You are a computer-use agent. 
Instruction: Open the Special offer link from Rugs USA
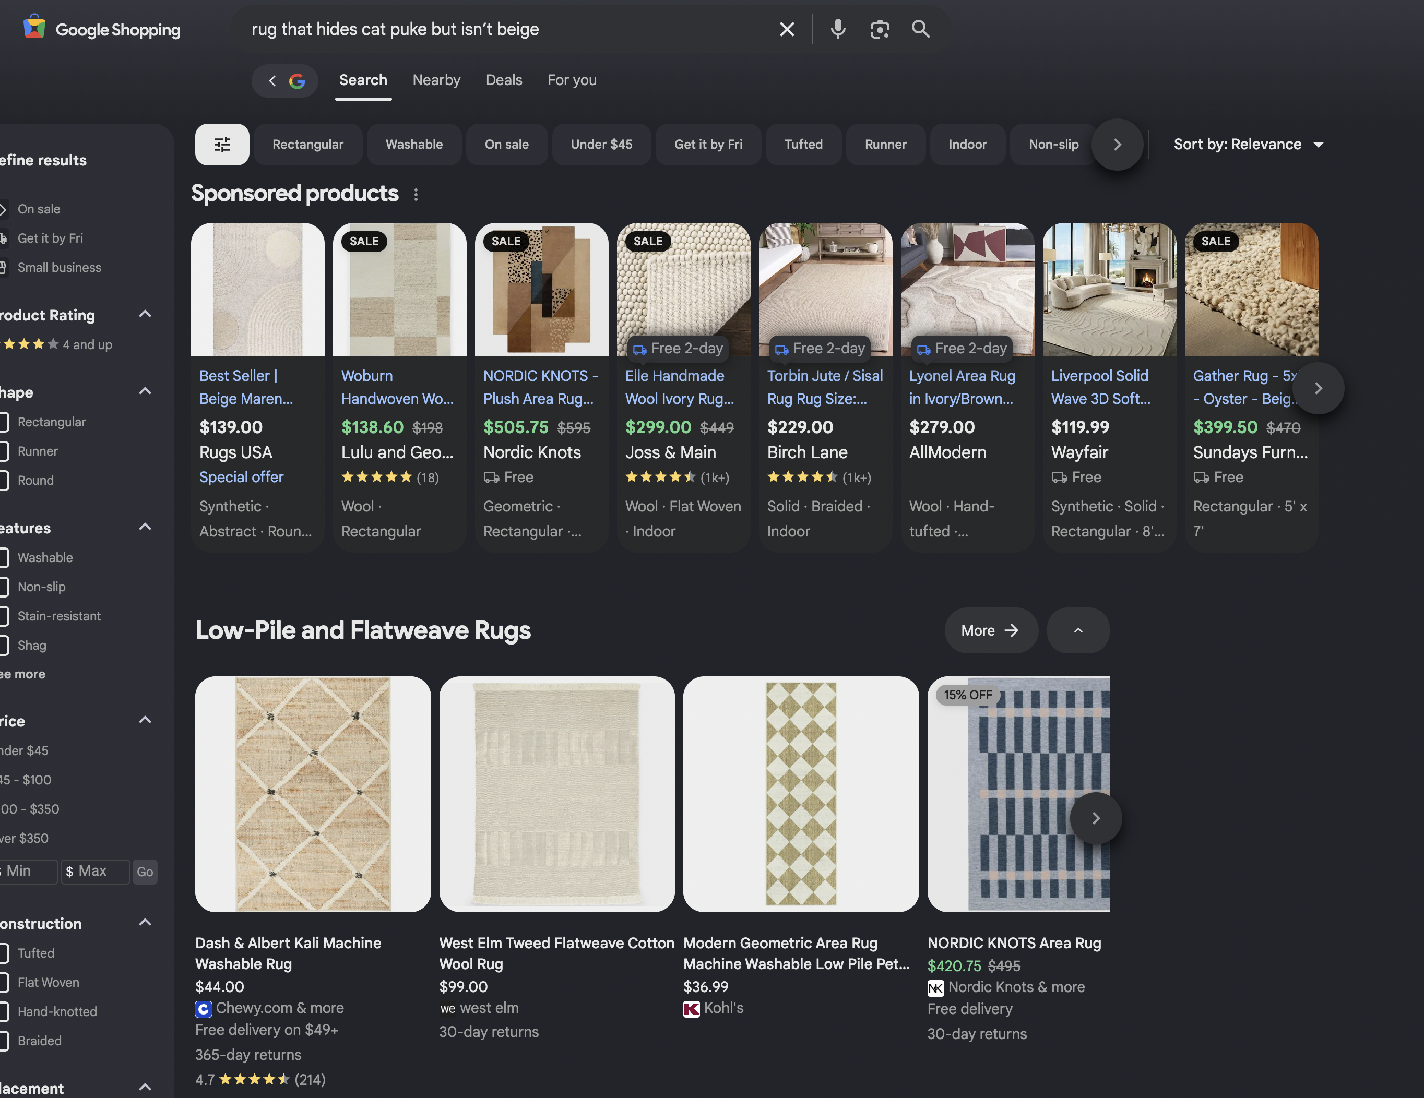click(241, 478)
